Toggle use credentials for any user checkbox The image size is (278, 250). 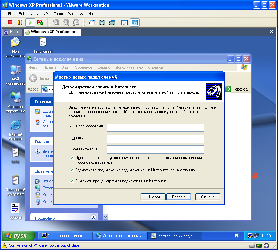pyautogui.click(x=72, y=158)
